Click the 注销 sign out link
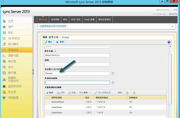This screenshot has height=118, width=180. point(175,10)
